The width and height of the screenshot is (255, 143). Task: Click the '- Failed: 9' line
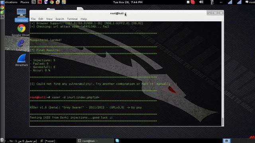[39, 64]
